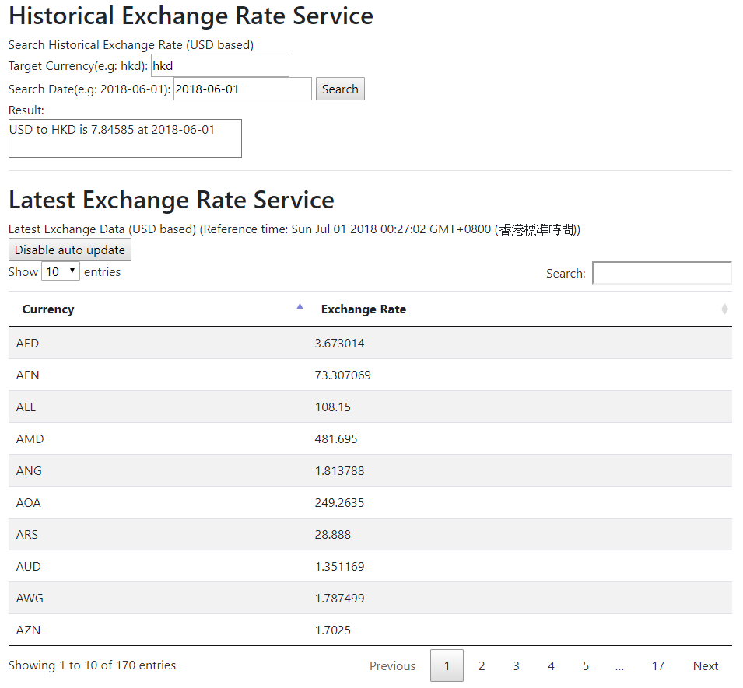Click the Exchange Rate sort arrows icon
The width and height of the screenshot is (743, 688).
[724, 309]
